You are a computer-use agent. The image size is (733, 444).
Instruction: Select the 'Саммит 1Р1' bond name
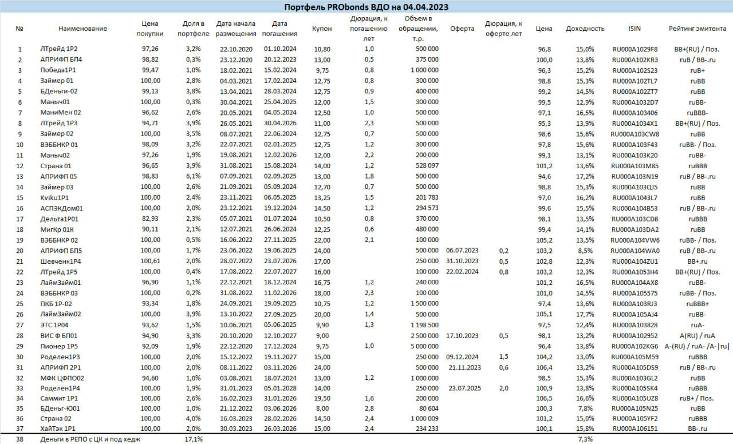pos(58,399)
